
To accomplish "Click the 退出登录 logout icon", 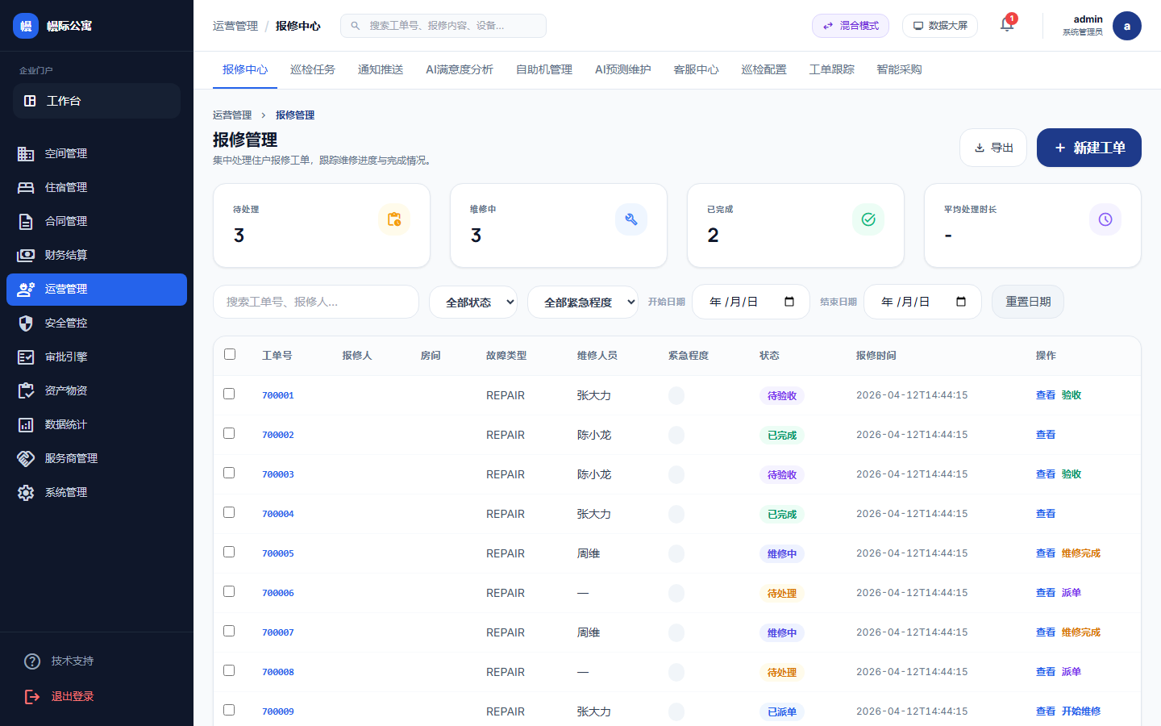I will click(32, 696).
